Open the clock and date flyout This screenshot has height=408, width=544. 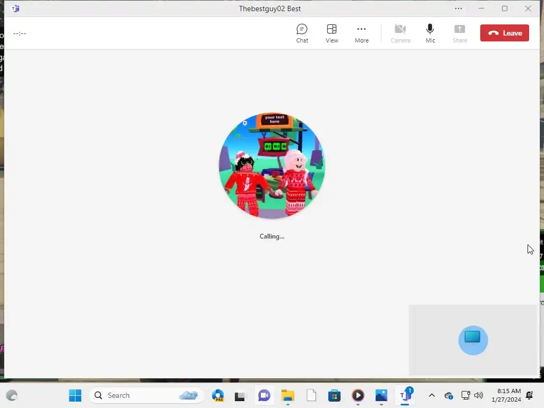(x=506, y=395)
